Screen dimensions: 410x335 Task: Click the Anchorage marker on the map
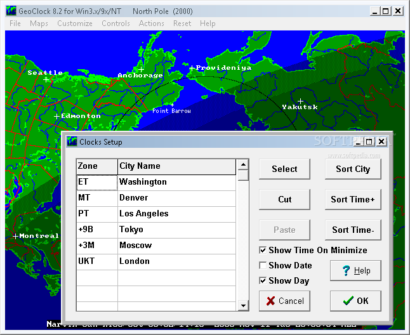coord(141,70)
